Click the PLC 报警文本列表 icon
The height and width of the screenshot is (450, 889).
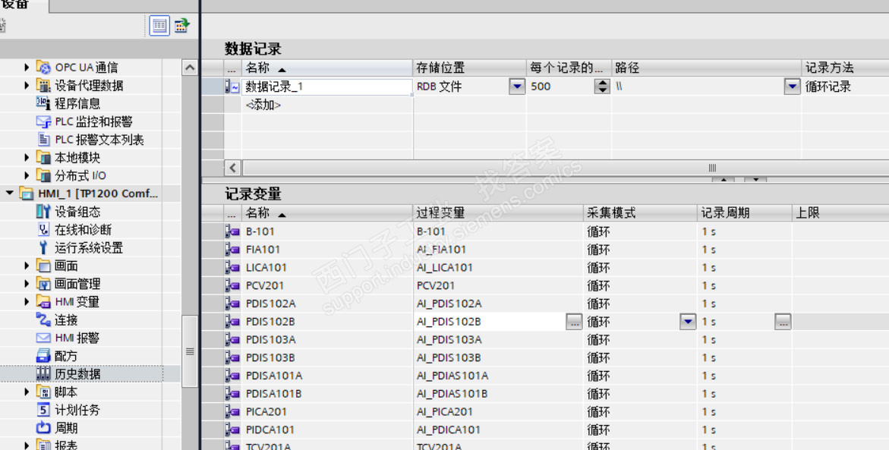[x=44, y=140]
